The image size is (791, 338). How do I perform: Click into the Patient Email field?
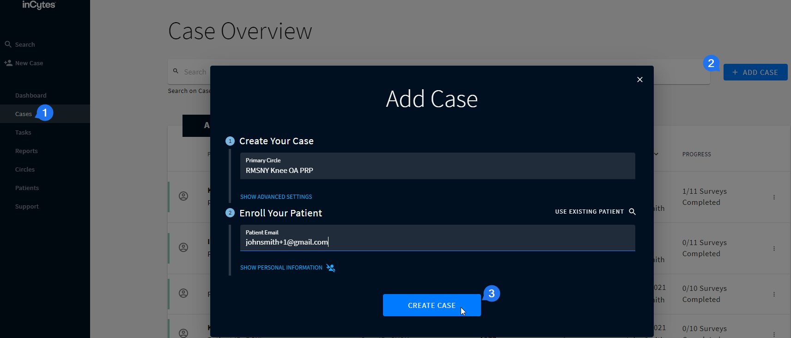tap(437, 242)
